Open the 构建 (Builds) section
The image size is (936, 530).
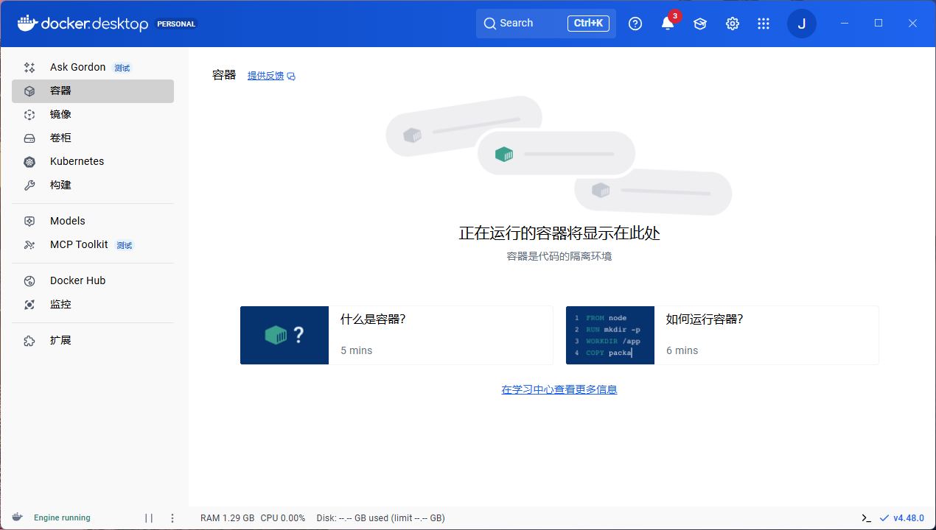62,185
